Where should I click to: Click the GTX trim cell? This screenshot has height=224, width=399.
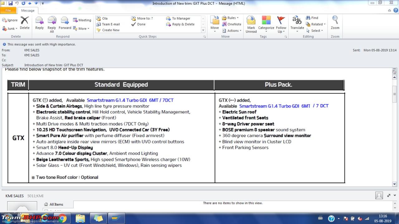tap(18, 138)
